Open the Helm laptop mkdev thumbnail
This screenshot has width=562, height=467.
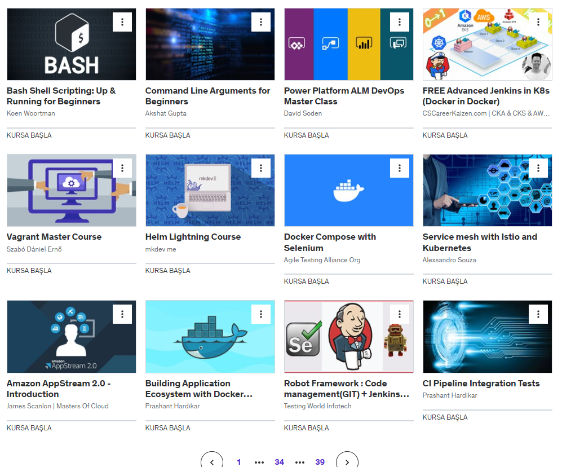click(210, 191)
